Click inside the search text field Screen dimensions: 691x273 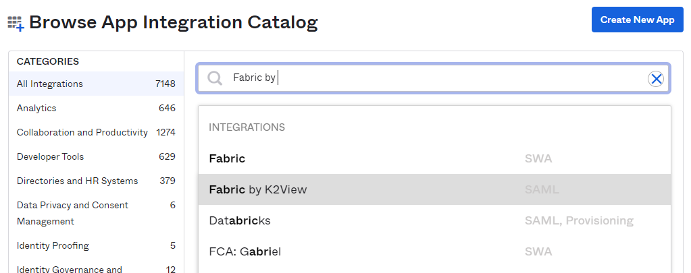pos(432,78)
